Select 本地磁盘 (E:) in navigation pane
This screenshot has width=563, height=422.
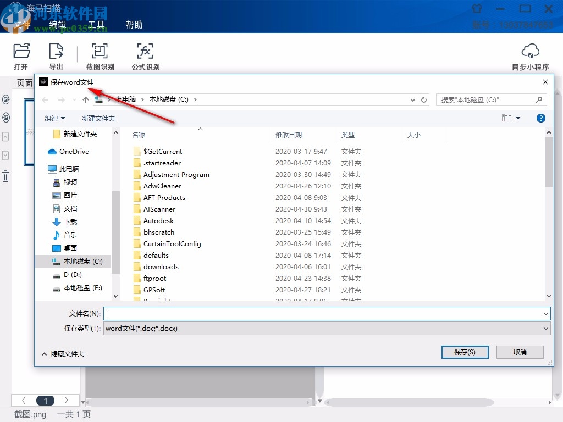point(78,288)
